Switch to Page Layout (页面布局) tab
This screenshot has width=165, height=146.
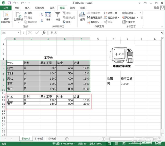[39, 8]
